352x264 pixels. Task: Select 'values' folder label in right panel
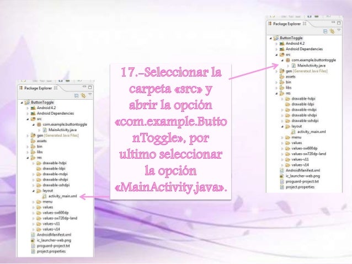(296, 143)
